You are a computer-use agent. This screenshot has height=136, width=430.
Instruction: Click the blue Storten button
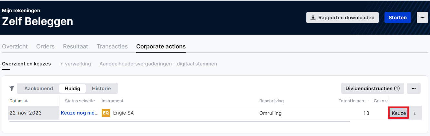point(398,18)
